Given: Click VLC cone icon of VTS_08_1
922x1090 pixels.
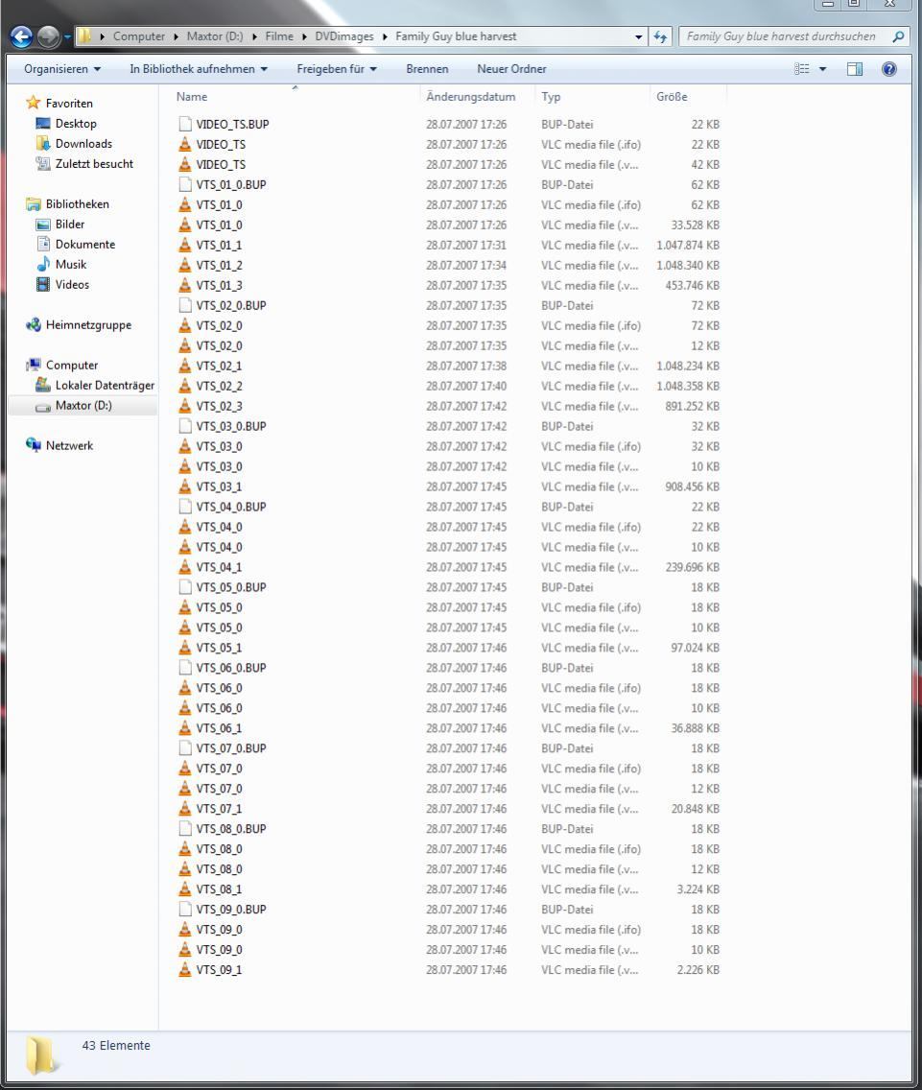Looking at the screenshot, I should point(184,889).
